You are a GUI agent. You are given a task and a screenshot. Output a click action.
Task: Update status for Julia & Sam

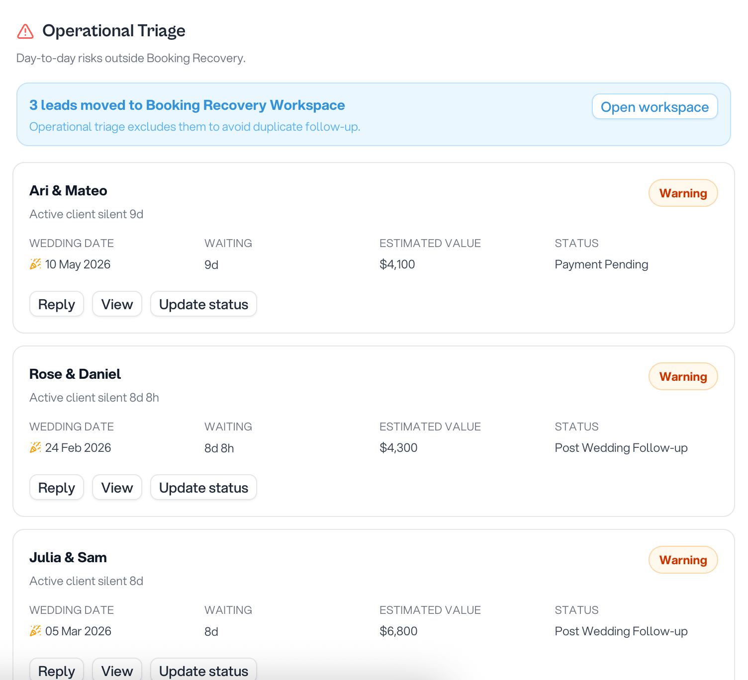203,671
